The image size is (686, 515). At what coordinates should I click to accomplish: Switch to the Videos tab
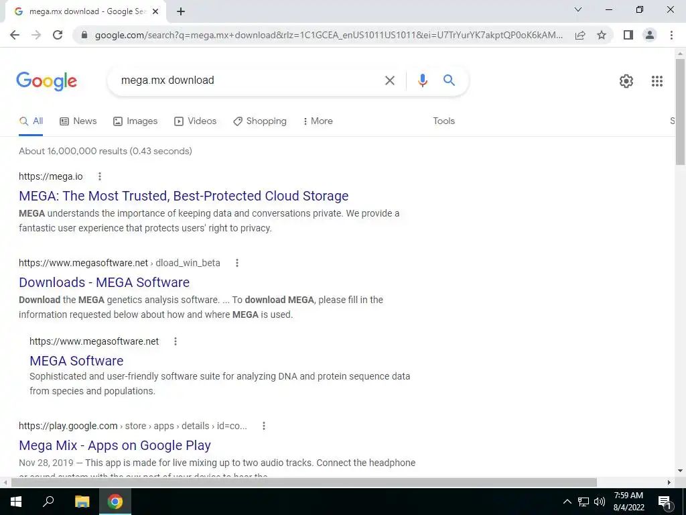(x=195, y=121)
